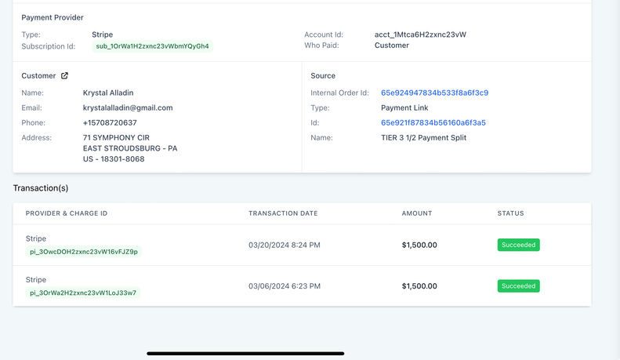Image resolution: width=620 pixels, height=360 pixels.
Task: Open Internal Order Id link 65e924947834b533f8a6f3c9
Action: [434, 93]
